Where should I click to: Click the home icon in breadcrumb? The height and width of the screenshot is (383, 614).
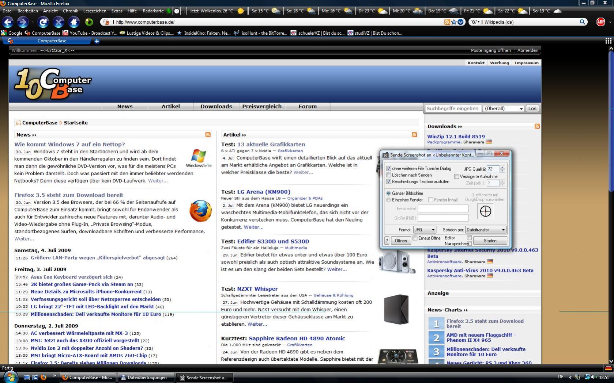(18, 123)
